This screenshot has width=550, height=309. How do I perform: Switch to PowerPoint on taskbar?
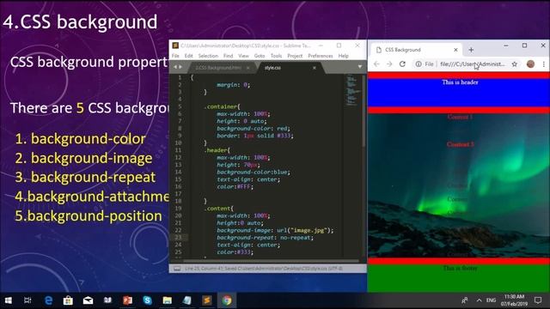[x=128, y=300]
